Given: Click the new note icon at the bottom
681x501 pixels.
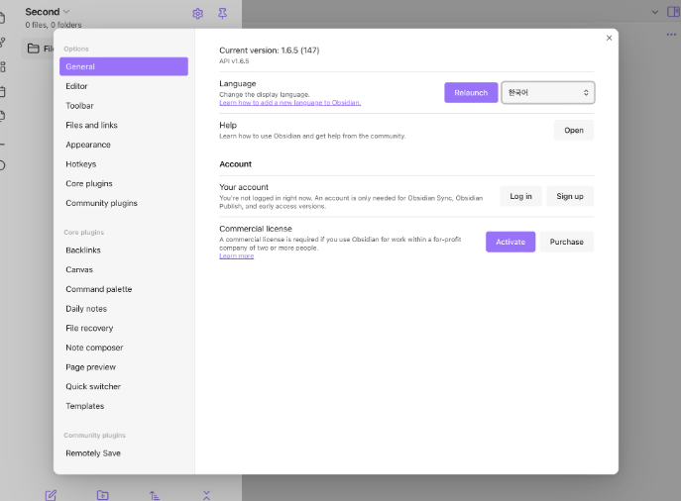Looking at the screenshot, I should 51,495.
